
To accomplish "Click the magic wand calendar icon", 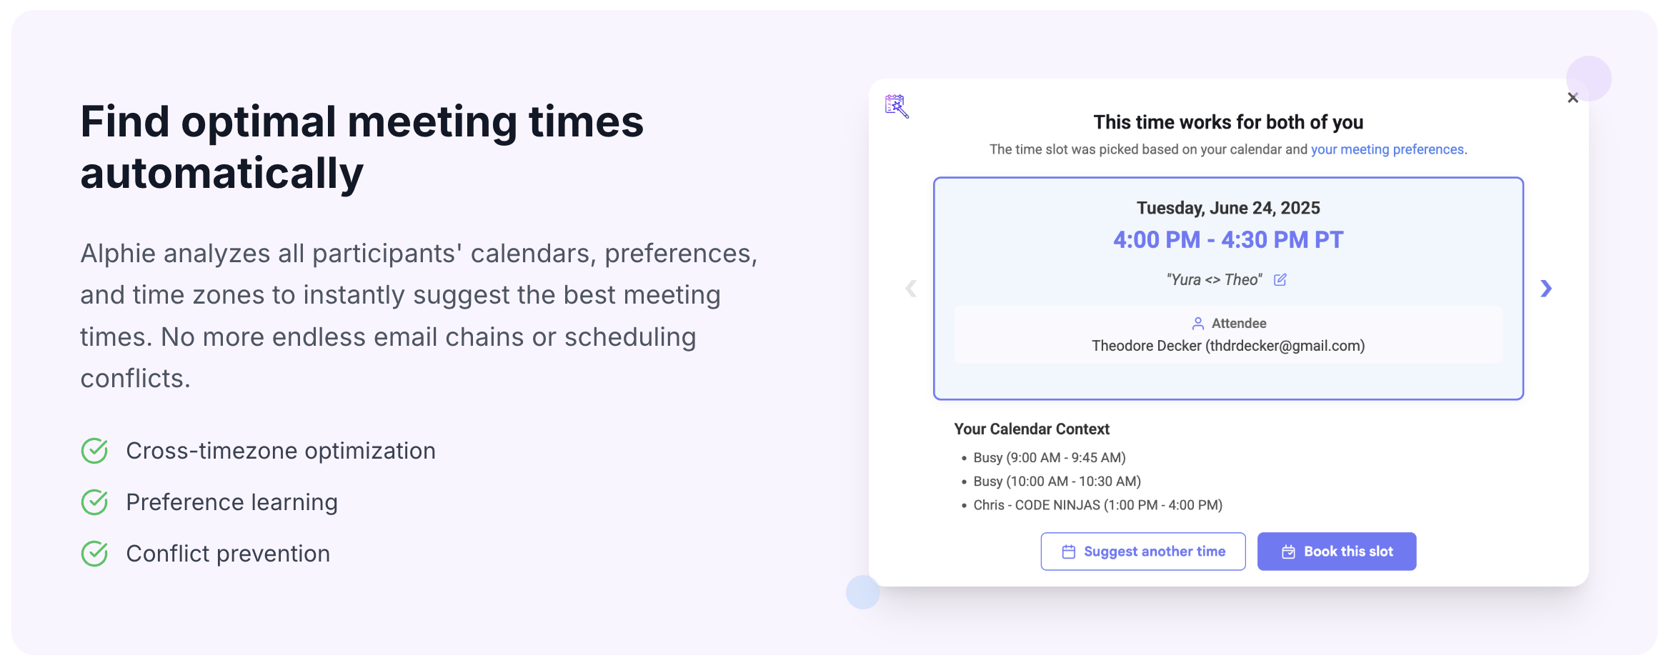I will click(896, 106).
